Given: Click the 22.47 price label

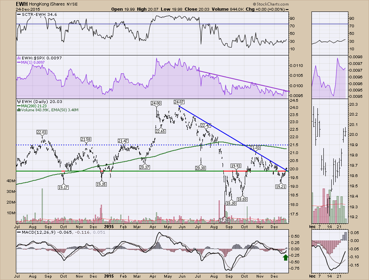Looking at the screenshot, I should point(206,125).
